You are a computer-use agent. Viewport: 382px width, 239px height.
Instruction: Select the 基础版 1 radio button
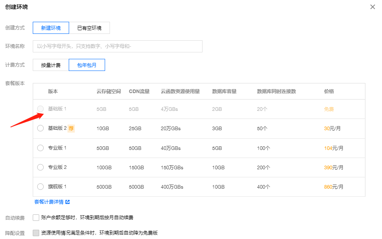tap(40, 109)
